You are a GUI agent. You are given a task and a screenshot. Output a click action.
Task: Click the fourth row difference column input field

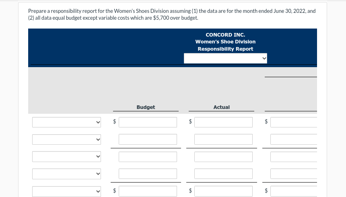point(294,174)
